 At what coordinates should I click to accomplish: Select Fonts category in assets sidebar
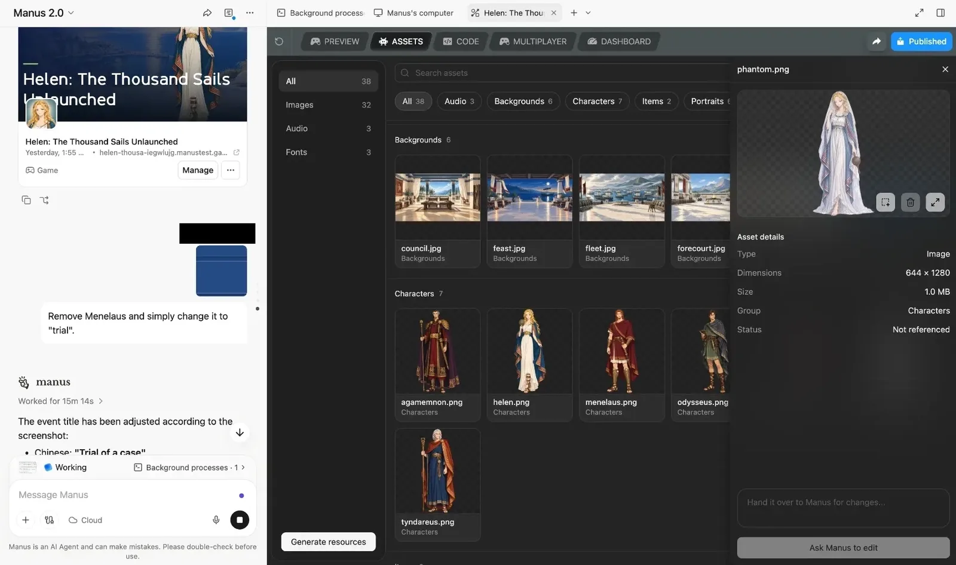click(328, 152)
